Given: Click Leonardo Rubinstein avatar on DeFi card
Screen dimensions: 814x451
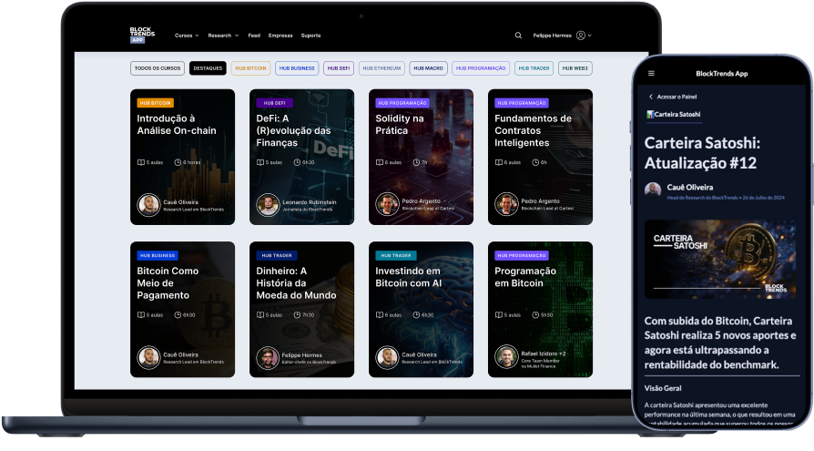Looking at the screenshot, I should pyautogui.click(x=268, y=205).
